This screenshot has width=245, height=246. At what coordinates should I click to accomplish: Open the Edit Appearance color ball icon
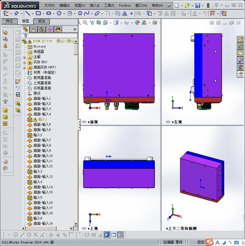[x=137, y=23]
